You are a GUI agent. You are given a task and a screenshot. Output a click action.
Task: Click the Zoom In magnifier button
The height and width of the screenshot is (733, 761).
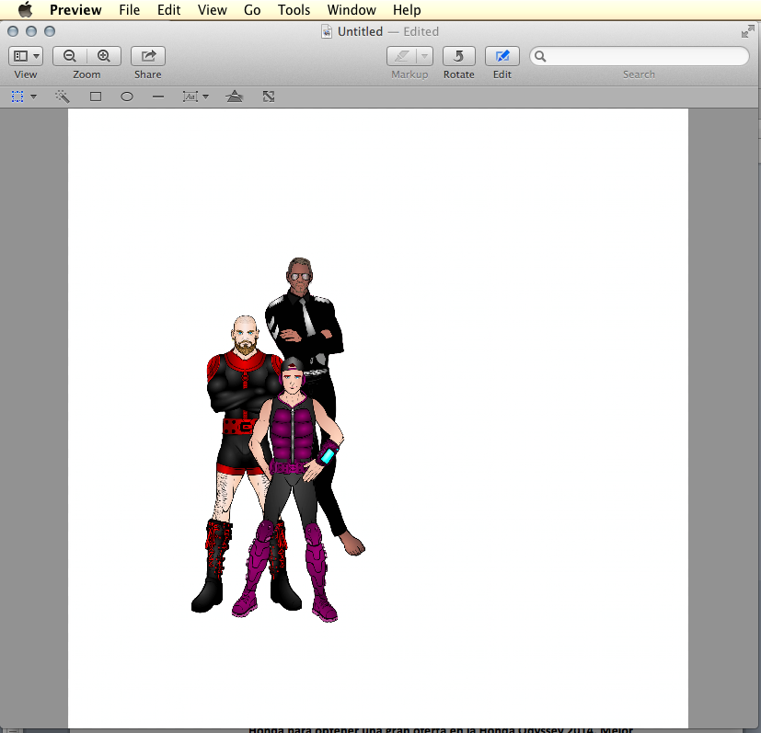(104, 56)
